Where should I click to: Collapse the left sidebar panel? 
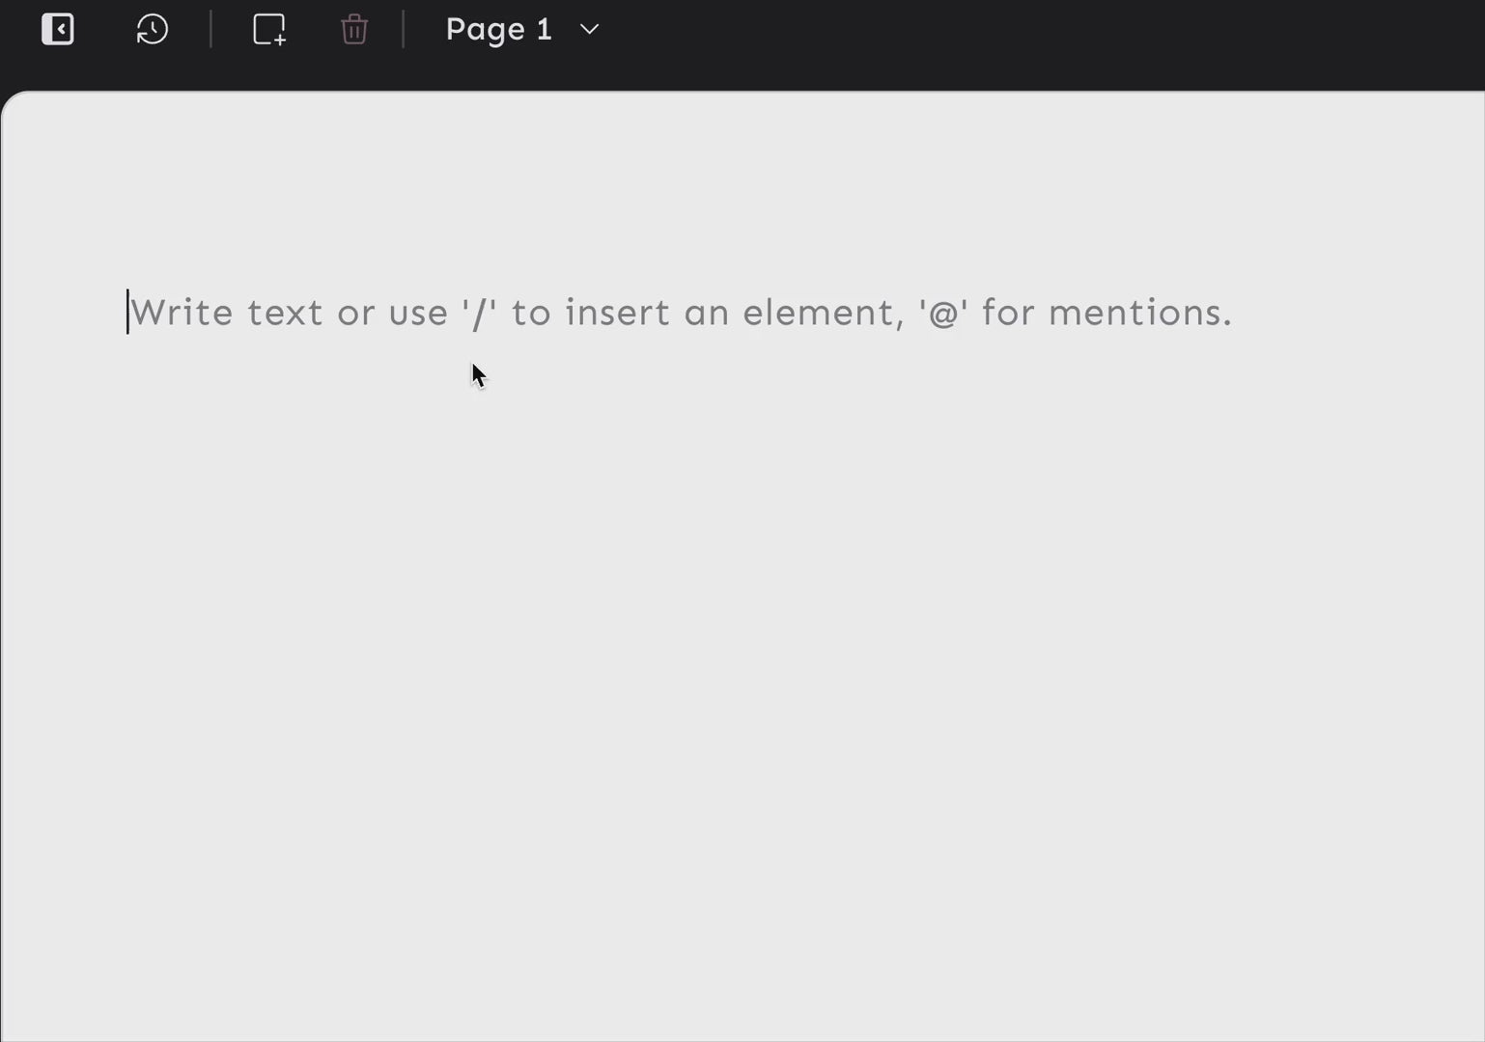(x=58, y=29)
